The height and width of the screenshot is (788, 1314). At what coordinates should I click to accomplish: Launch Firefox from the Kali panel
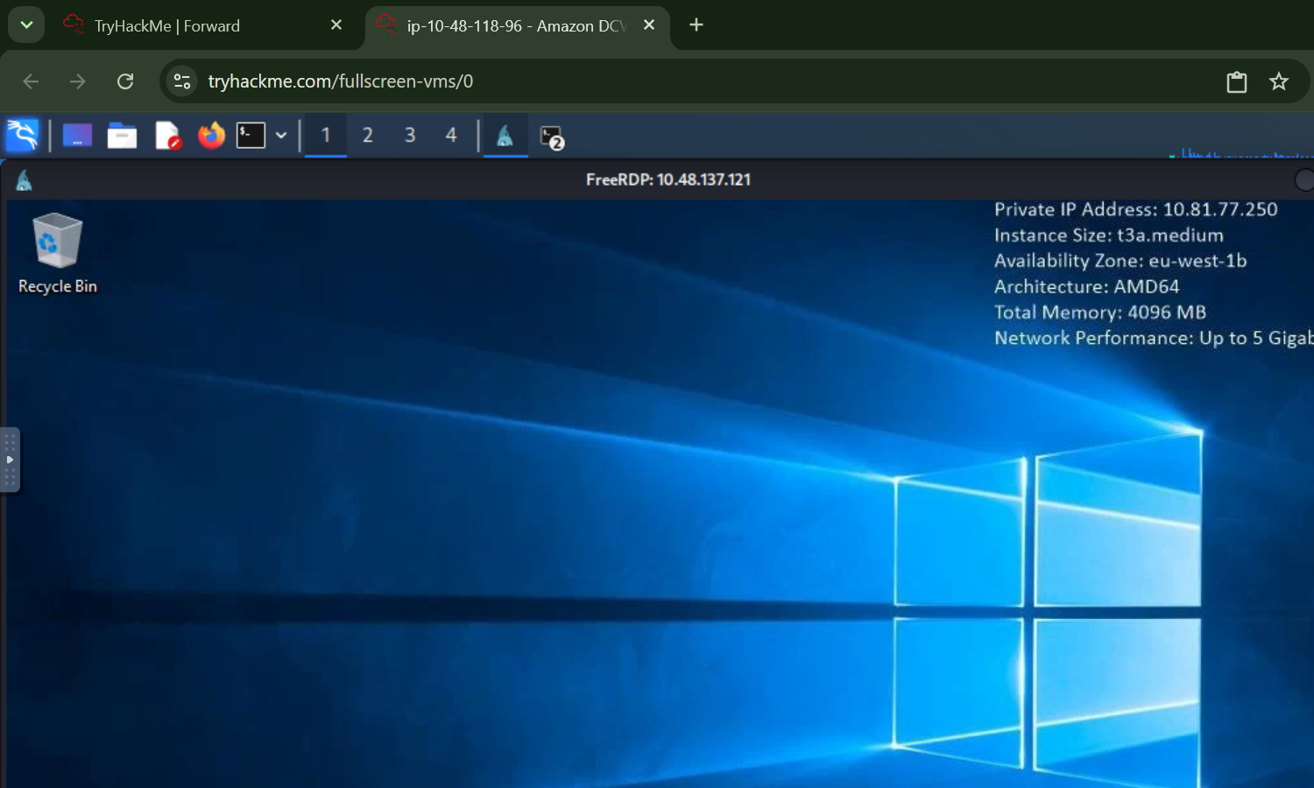click(x=211, y=136)
